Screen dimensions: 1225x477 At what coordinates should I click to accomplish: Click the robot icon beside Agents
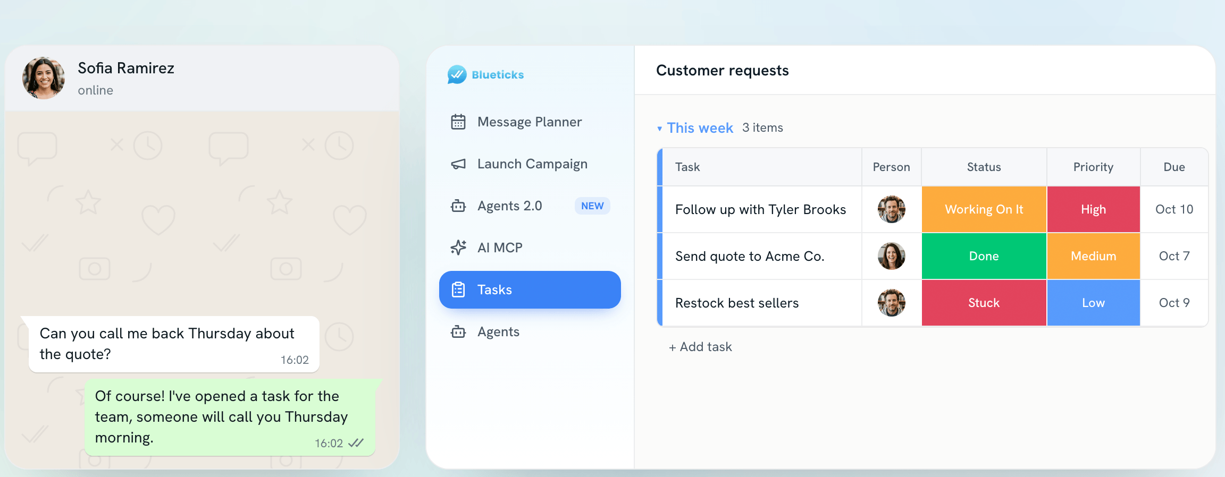coord(458,332)
